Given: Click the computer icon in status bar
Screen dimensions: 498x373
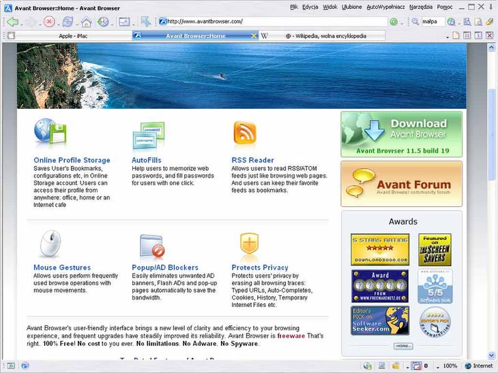Looking at the screenshot, I should 382,366.
